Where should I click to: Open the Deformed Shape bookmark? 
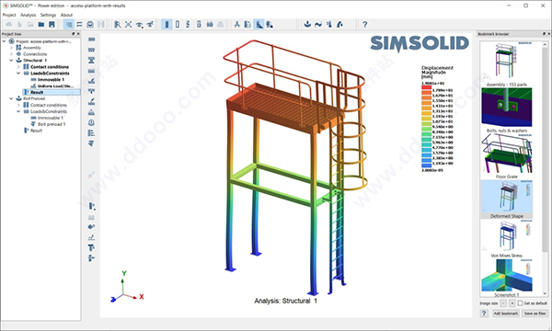507,200
